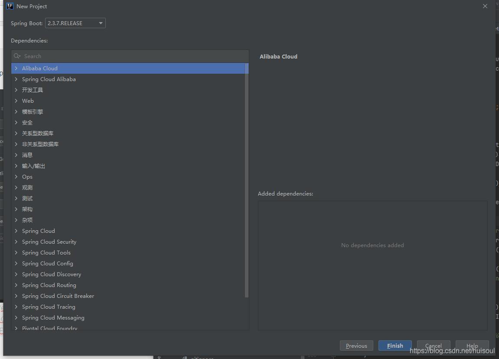Expand Spring Cloud Circuit Breaker chevron

point(16,296)
